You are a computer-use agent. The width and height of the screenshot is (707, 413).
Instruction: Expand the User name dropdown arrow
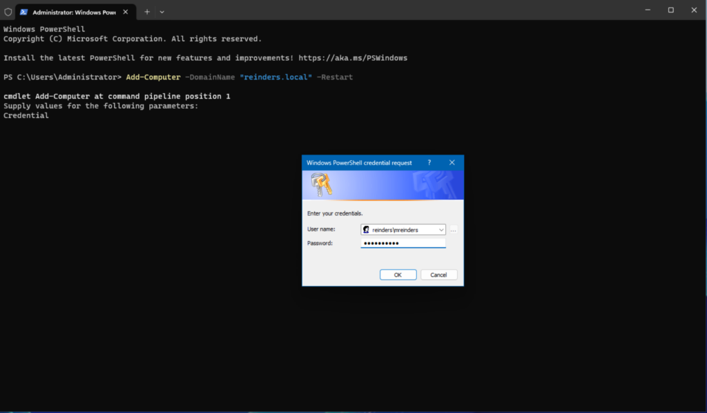tap(441, 229)
